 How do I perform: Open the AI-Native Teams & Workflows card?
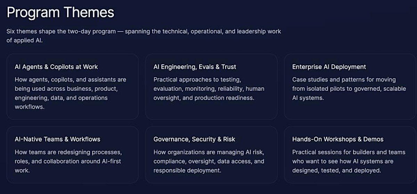point(72,155)
